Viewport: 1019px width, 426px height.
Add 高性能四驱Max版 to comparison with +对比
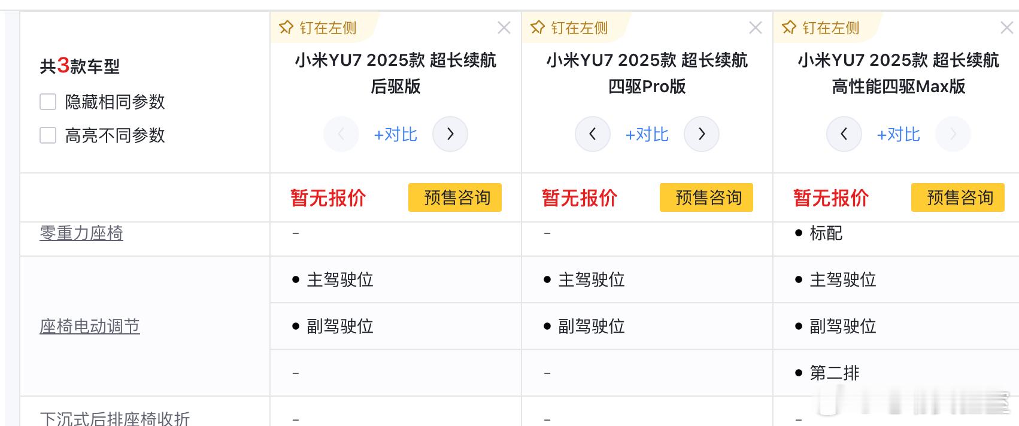(x=899, y=135)
